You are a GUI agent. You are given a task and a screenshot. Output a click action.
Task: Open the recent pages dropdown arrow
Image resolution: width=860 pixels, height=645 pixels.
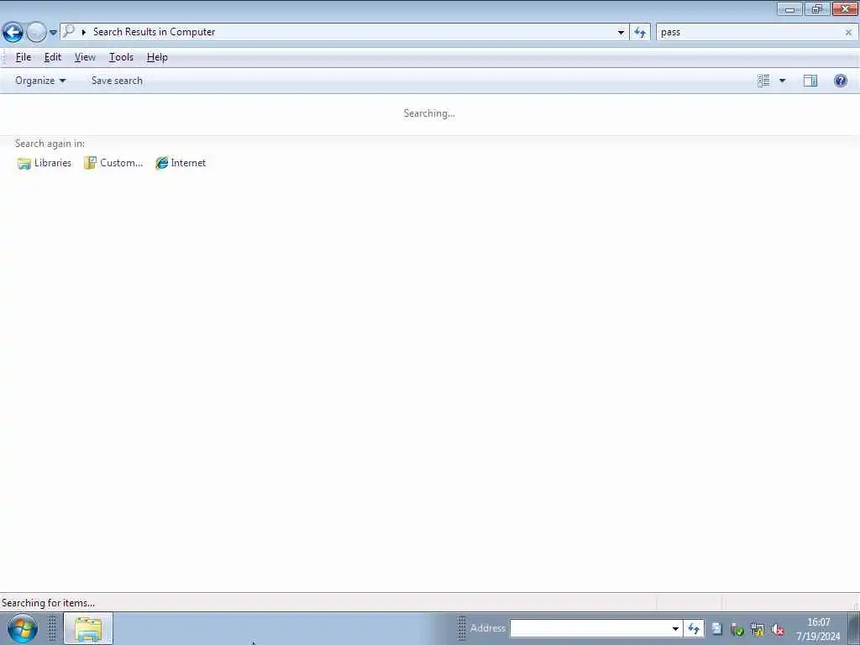tap(53, 33)
